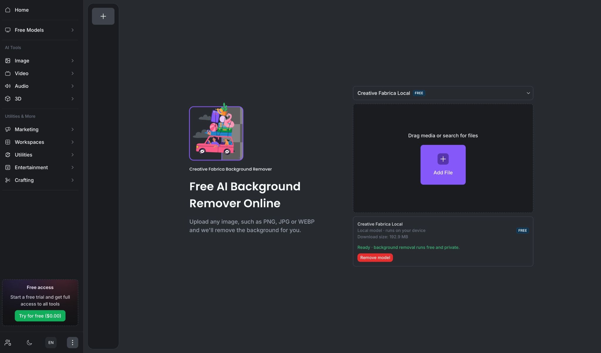Expand the Video submenu chevron
Screen dimensions: 601x353
(72, 73)
